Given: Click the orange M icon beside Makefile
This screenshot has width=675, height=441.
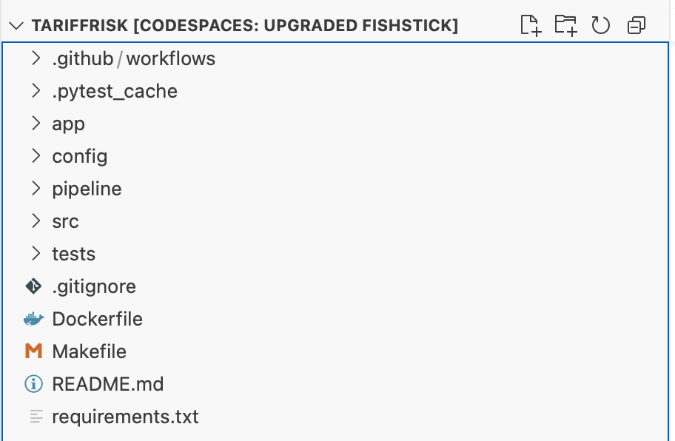Looking at the screenshot, I should pyautogui.click(x=33, y=351).
